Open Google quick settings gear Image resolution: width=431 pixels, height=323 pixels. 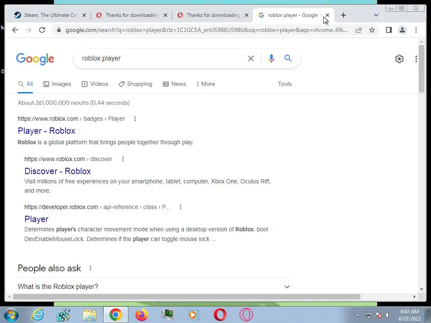coord(399,59)
